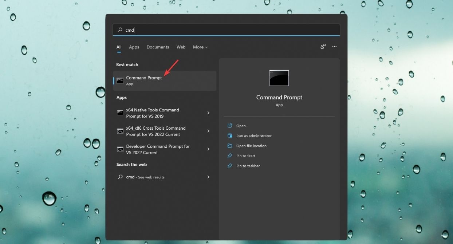Click the search options account icon
Viewport: 453px width, 244px height.
[323, 47]
